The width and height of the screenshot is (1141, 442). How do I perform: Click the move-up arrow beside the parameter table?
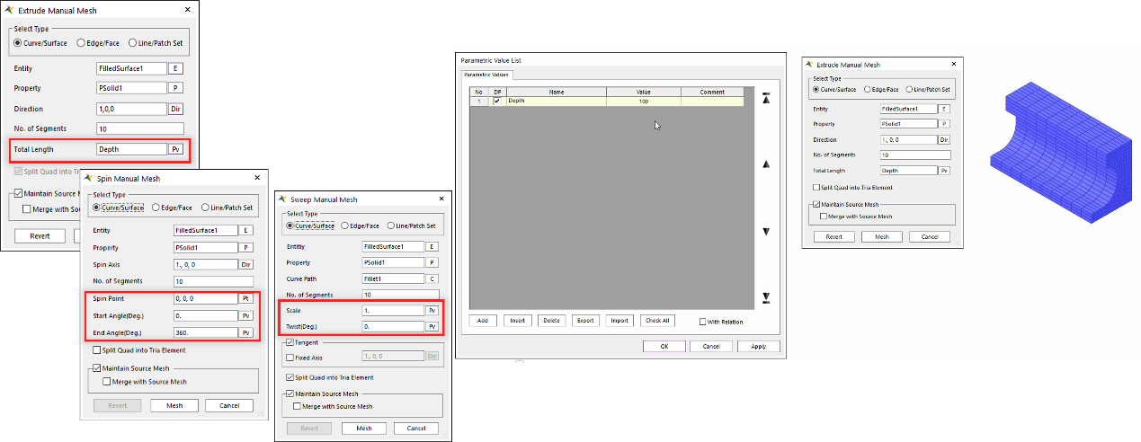pyautogui.click(x=766, y=164)
